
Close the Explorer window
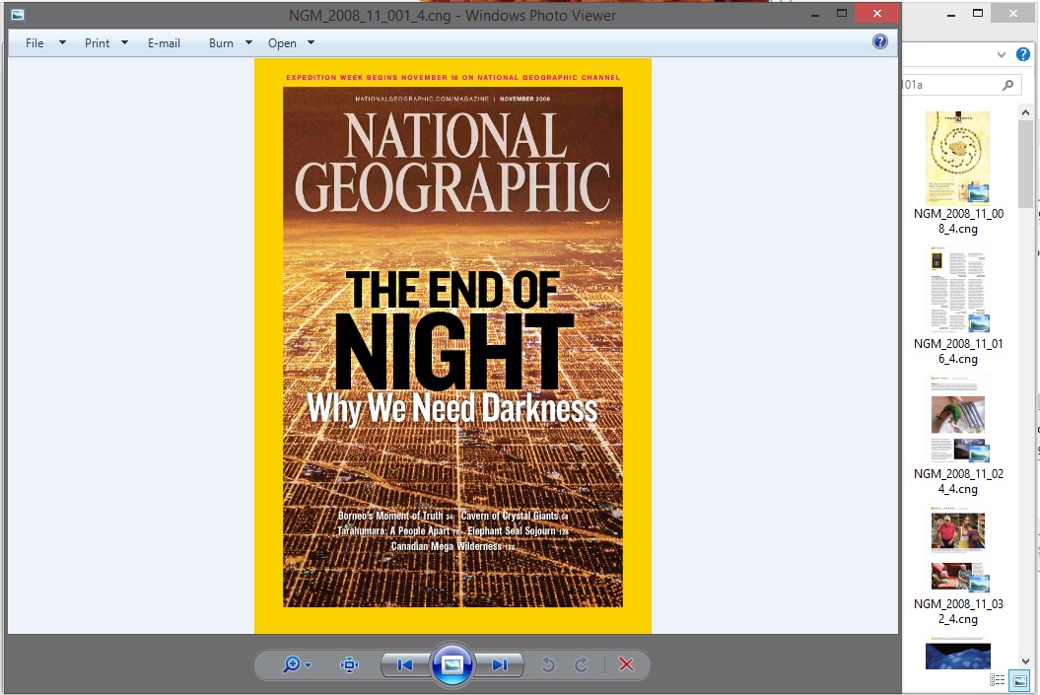(x=1012, y=13)
